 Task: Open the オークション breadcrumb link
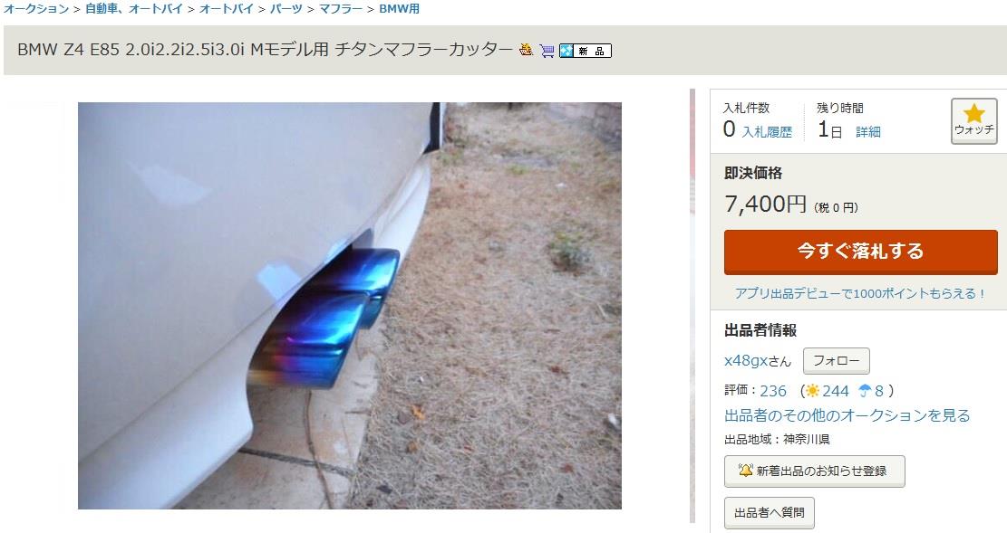(x=36, y=9)
